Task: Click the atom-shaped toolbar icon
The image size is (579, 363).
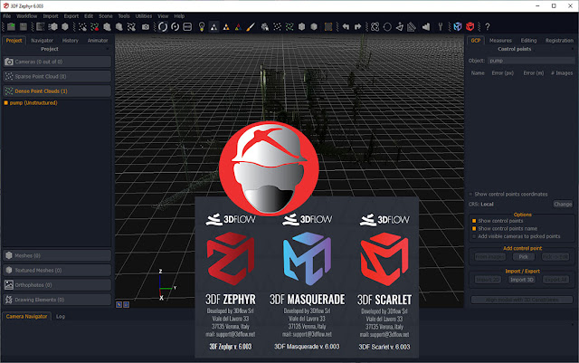Action: [375, 26]
